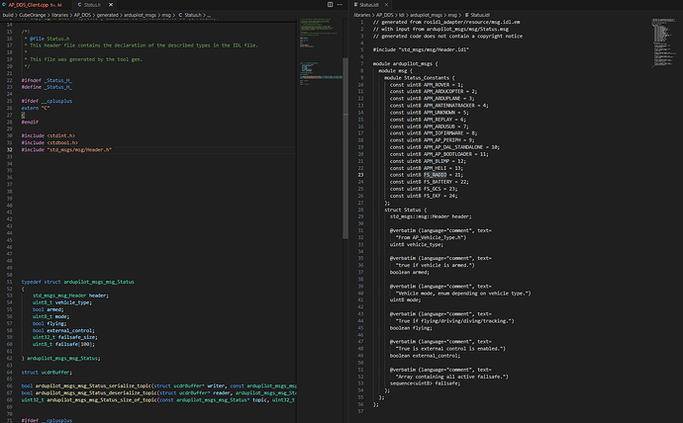The width and height of the screenshot is (683, 423).
Task: Click 'struct Status {' in Status.idl
Action: pyautogui.click(x=406, y=210)
